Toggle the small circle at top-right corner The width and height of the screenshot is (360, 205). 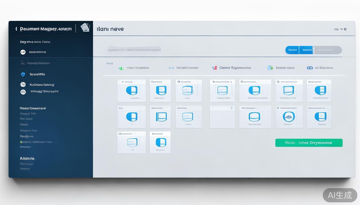click(345, 29)
